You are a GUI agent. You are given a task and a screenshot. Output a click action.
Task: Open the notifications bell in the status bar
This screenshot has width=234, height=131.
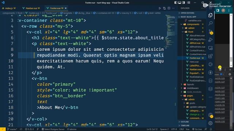pos(211,130)
